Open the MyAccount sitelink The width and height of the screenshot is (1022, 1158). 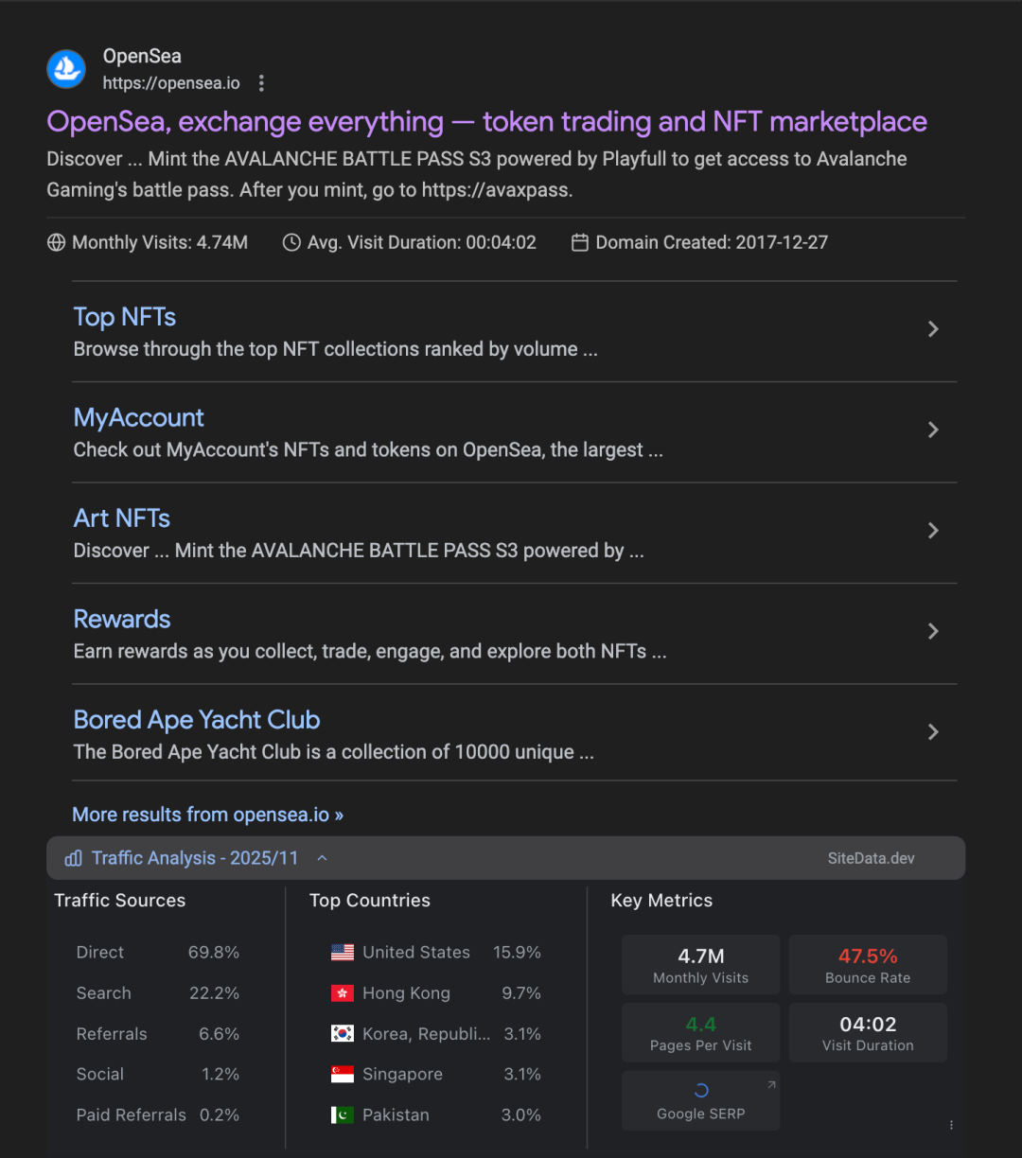pyautogui.click(x=138, y=418)
